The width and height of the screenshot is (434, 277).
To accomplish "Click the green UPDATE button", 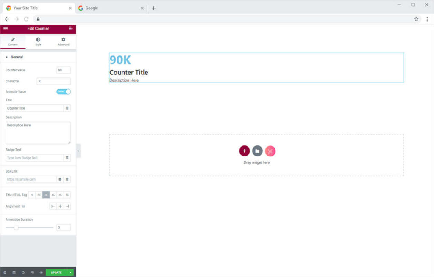I will tap(56, 272).
